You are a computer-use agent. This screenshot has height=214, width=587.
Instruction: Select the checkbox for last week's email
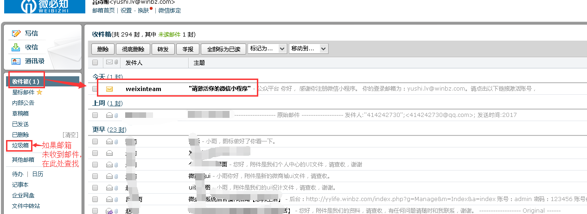(x=95, y=115)
